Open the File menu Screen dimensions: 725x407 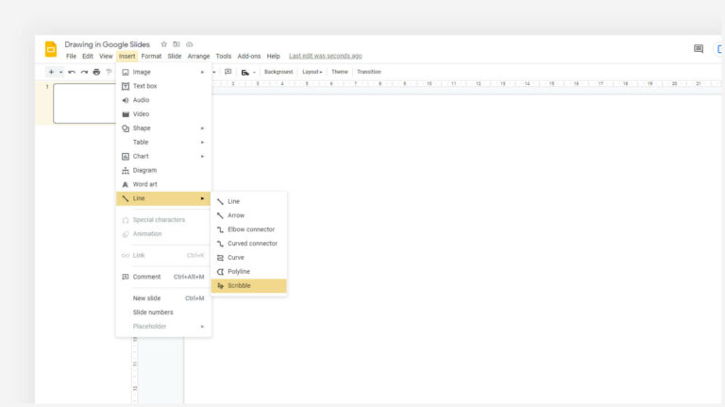(71, 56)
